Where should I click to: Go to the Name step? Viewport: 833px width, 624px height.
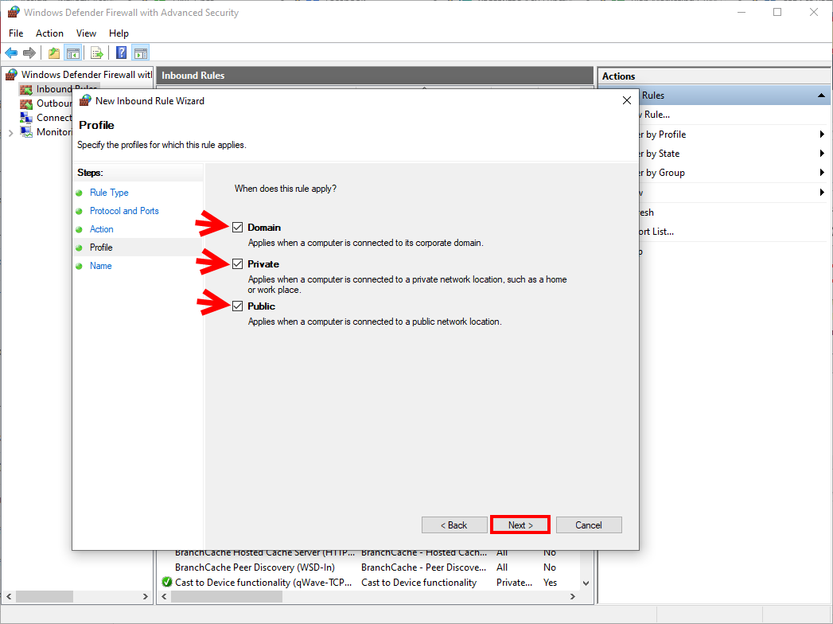(x=100, y=266)
